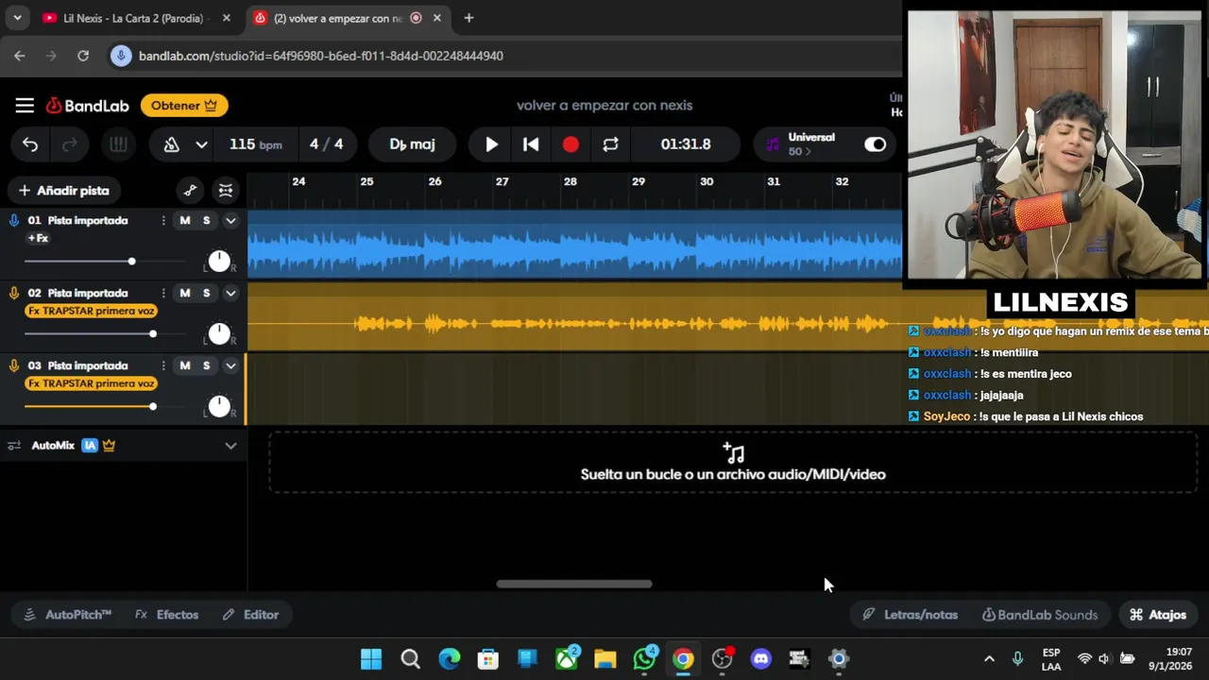Open the Editor panel

[250, 615]
